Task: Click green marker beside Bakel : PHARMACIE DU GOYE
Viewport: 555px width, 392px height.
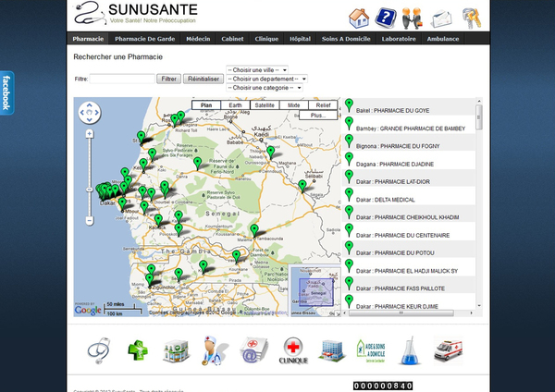Action: (x=349, y=105)
